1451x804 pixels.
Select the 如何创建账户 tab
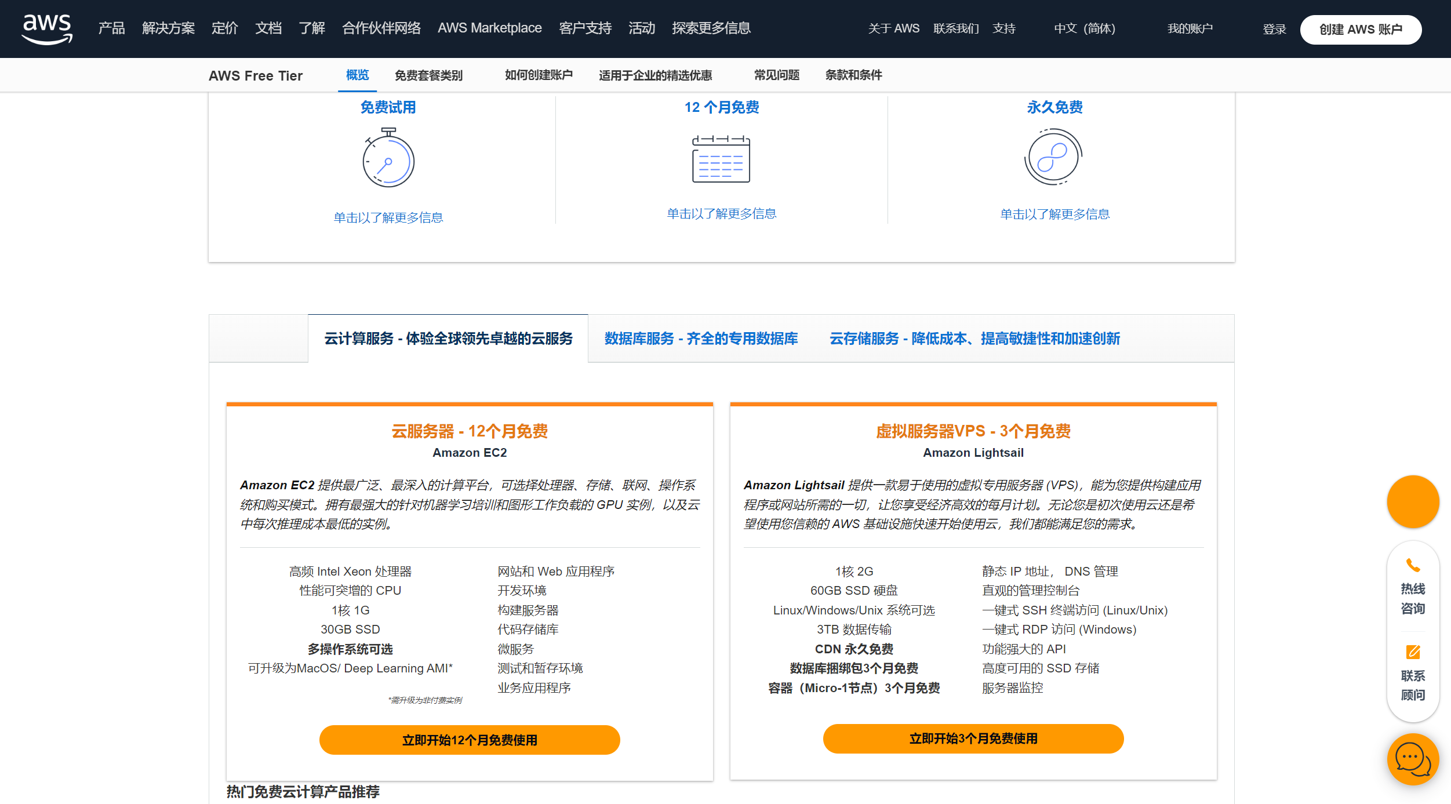[539, 75]
